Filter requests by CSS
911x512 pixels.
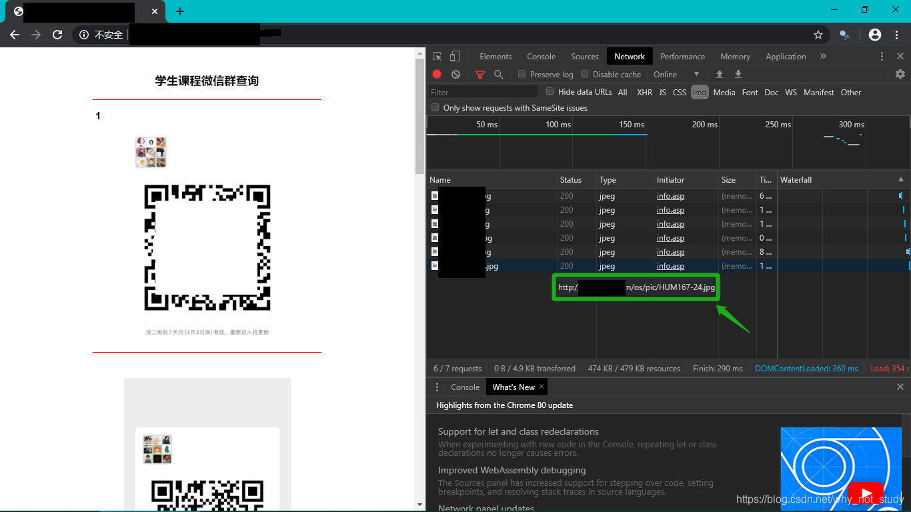click(680, 93)
